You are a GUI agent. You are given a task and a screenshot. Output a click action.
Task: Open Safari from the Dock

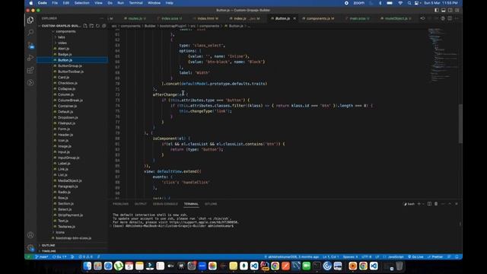click(x=108, y=266)
